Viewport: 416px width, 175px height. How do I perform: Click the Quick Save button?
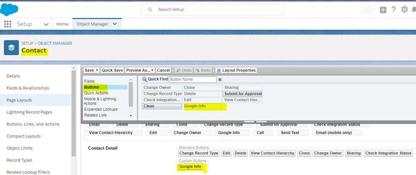click(x=112, y=70)
